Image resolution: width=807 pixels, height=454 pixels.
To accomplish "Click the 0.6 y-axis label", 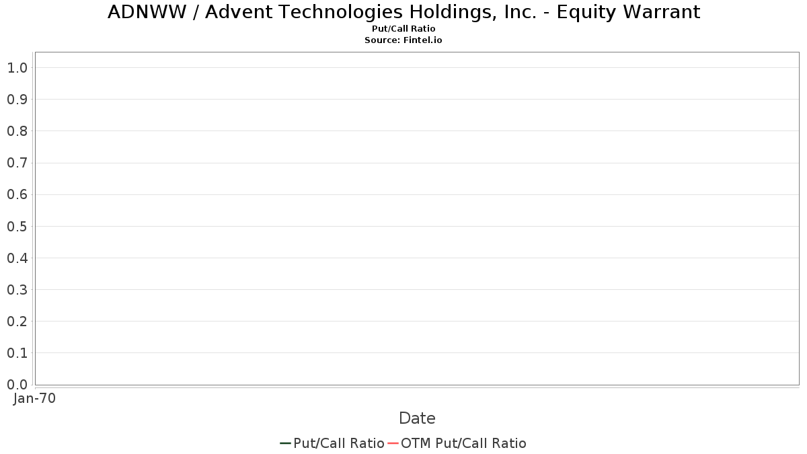I will pyautogui.click(x=17, y=194).
